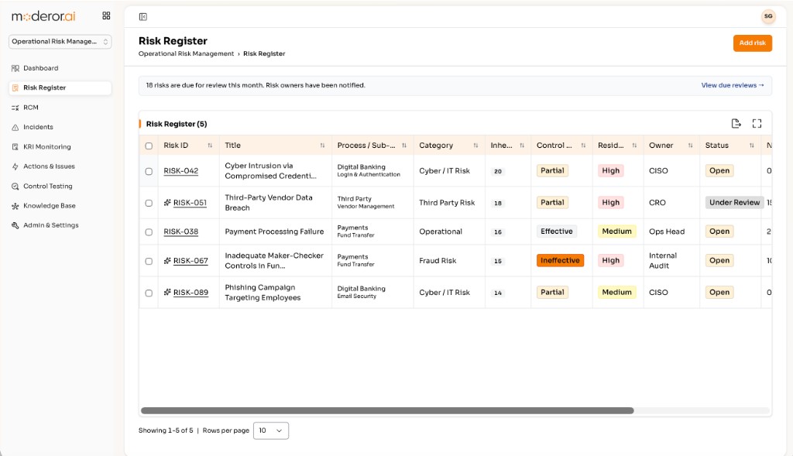Sort by Risk ID column arrows
Viewport: 793px width, 456px height.
click(x=210, y=146)
